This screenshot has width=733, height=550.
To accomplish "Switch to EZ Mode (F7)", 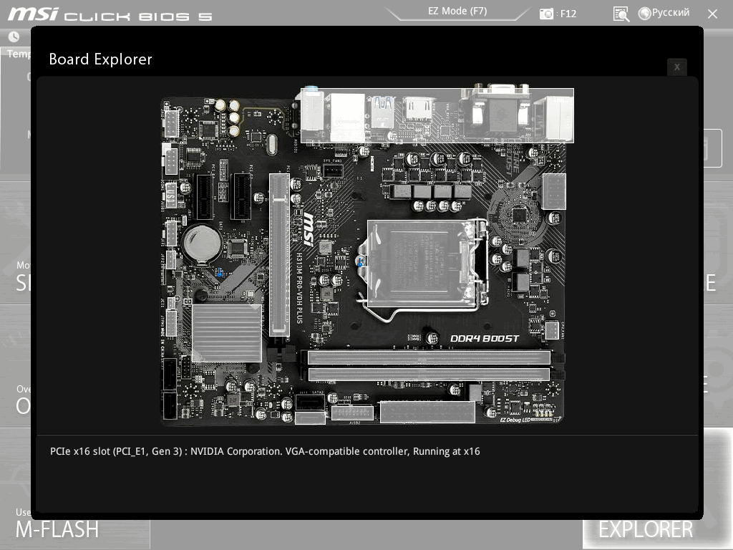I will click(457, 11).
